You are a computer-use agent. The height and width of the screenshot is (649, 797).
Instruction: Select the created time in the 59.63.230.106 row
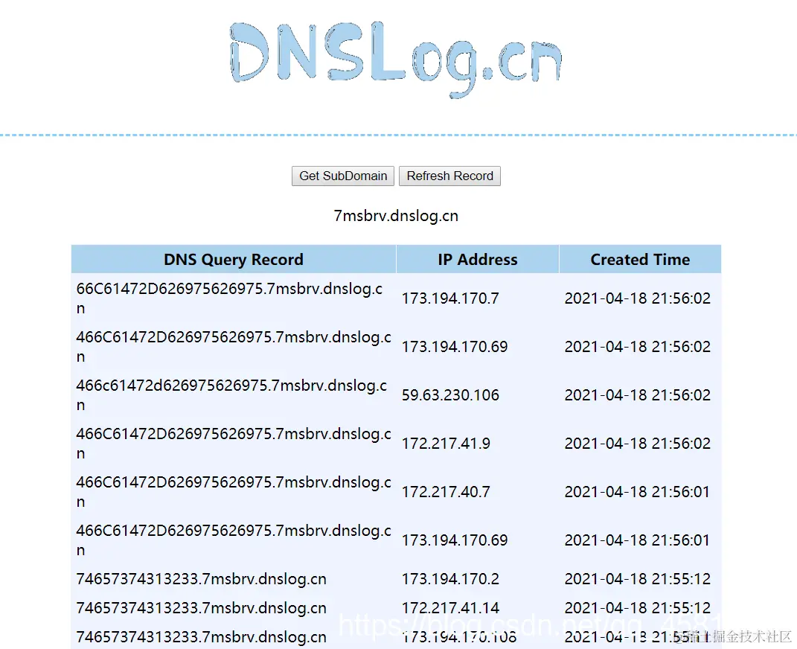[x=638, y=395]
